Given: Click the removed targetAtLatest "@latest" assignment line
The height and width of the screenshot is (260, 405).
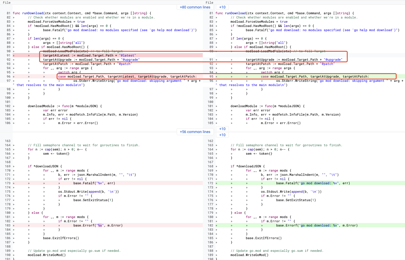Looking at the screenshot, I should coord(90,55).
